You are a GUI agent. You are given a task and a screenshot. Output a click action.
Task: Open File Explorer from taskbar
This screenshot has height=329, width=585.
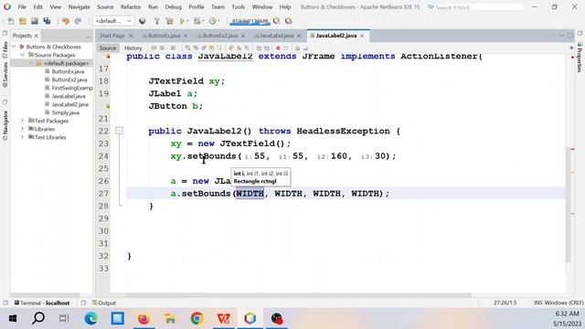(170, 319)
